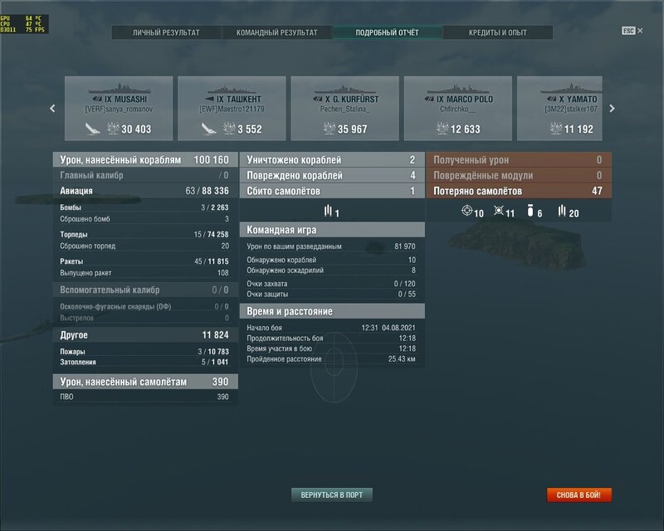Screen dimensions: 664x531
Task: Select the IX Musashi ship card
Action: point(119,108)
